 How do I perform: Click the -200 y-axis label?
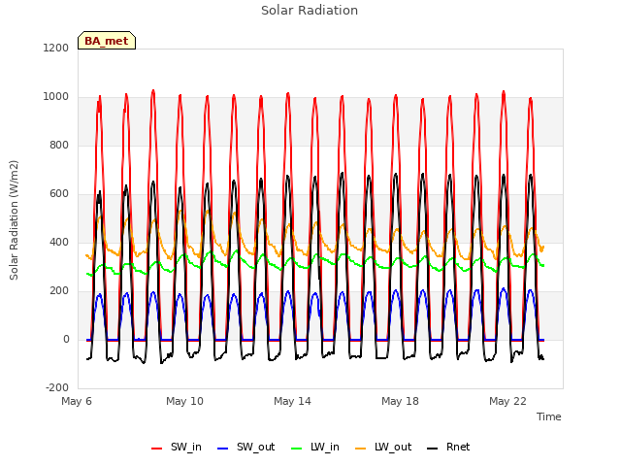pyautogui.click(x=57, y=387)
